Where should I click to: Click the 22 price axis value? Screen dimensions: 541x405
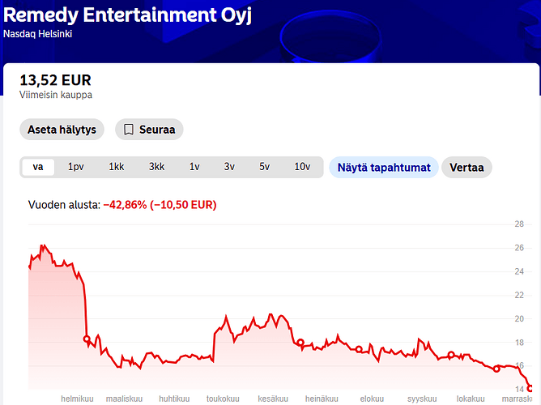click(x=519, y=296)
